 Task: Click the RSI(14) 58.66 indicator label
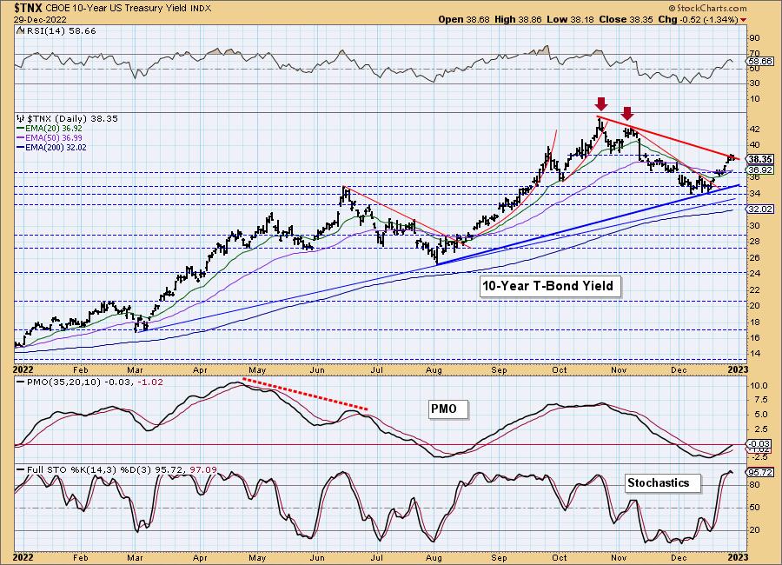coord(60,31)
